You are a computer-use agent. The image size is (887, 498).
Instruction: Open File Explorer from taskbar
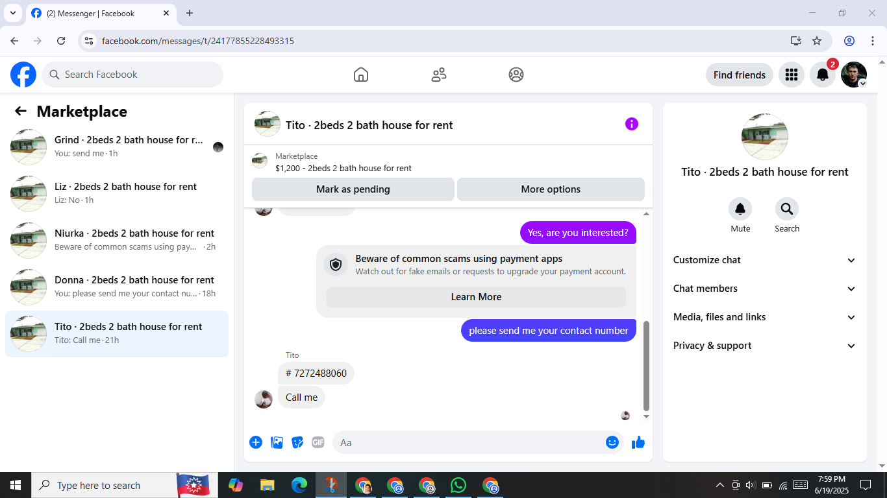pos(267,485)
